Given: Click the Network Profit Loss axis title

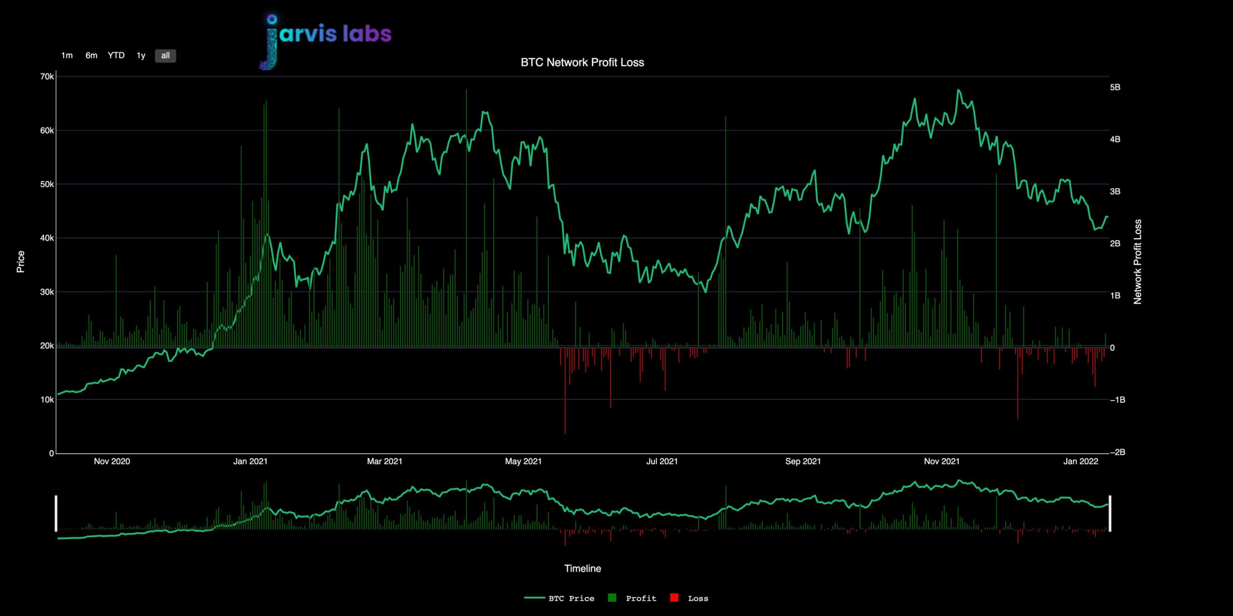Looking at the screenshot, I should [x=1138, y=262].
